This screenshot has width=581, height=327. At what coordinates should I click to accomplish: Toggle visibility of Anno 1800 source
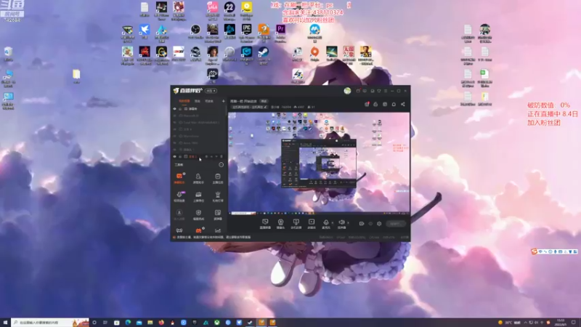pyautogui.click(x=175, y=142)
